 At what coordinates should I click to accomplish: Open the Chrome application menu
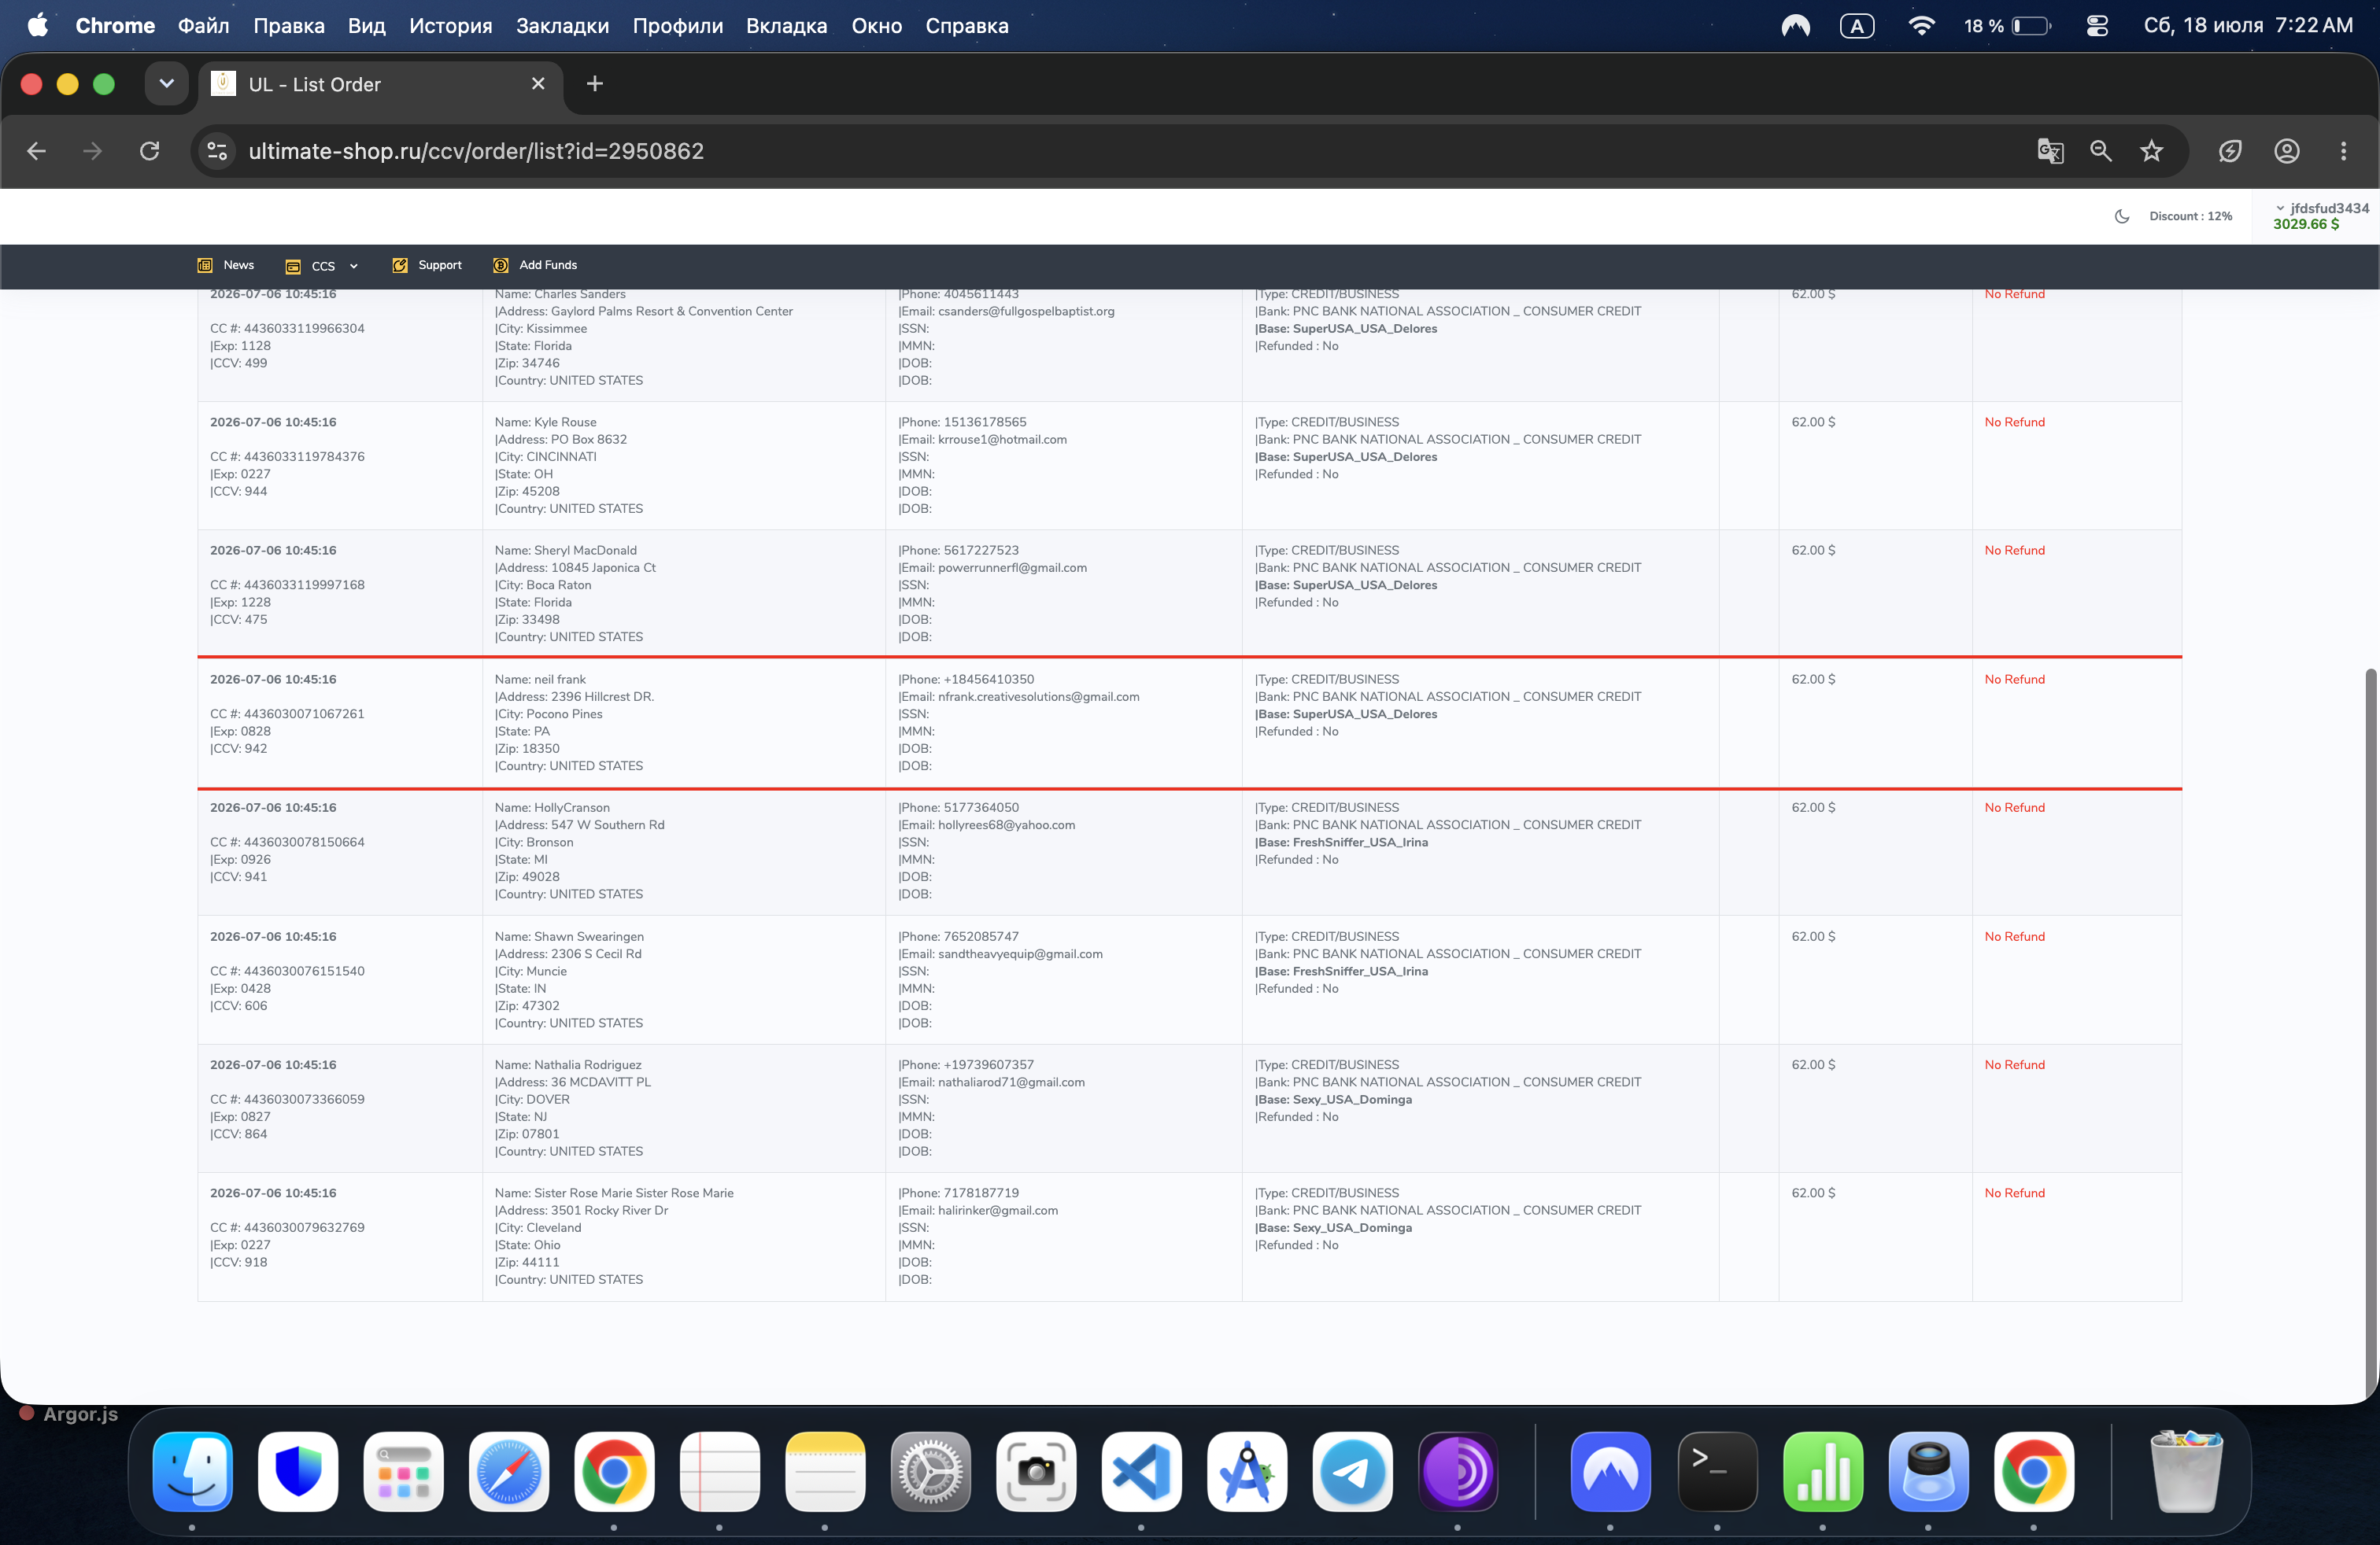point(116,26)
